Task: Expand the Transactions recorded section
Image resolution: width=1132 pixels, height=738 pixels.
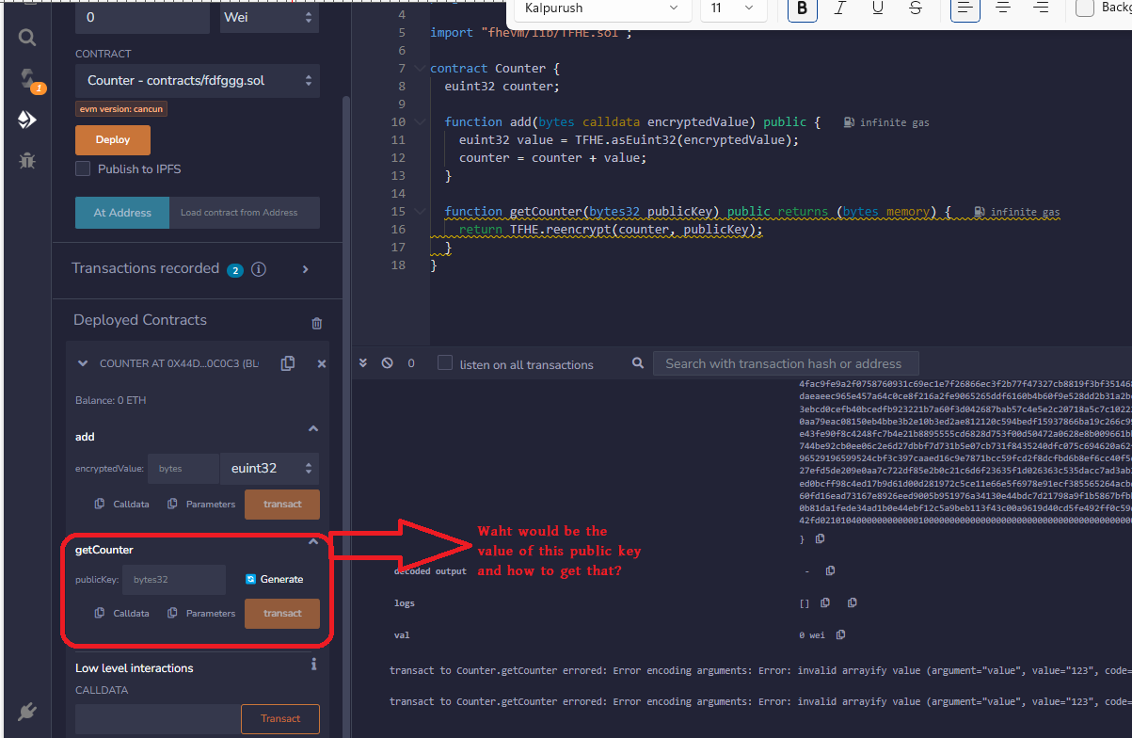Action: 305,269
